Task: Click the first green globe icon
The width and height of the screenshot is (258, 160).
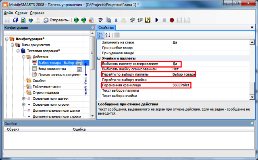Action: tap(76, 20)
